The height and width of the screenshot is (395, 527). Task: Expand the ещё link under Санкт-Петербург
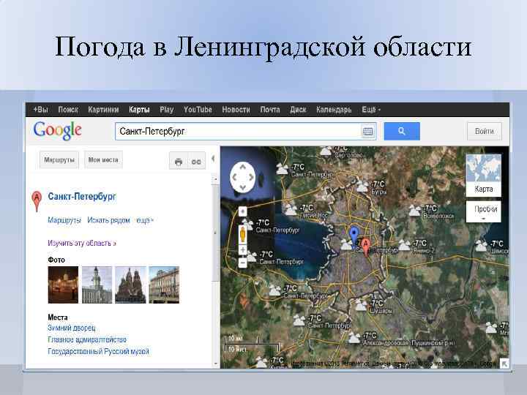tap(144, 220)
